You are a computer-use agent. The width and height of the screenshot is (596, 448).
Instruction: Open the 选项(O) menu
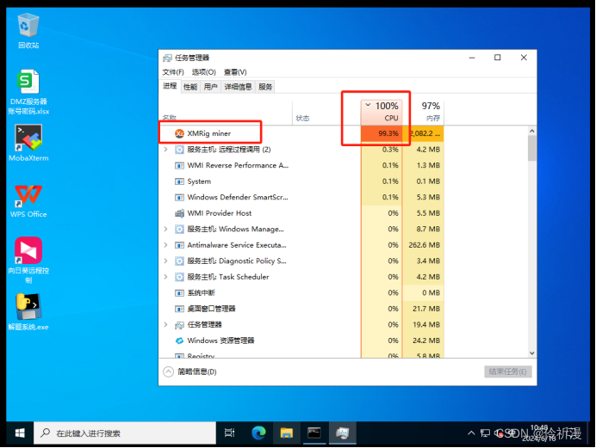pos(204,72)
